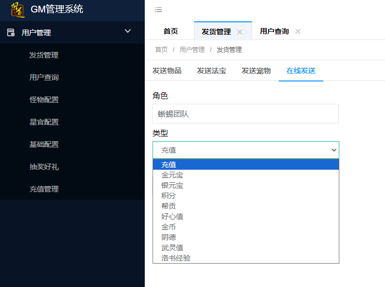Switch to the 首页 tab
The width and height of the screenshot is (385, 287).
pos(170,31)
